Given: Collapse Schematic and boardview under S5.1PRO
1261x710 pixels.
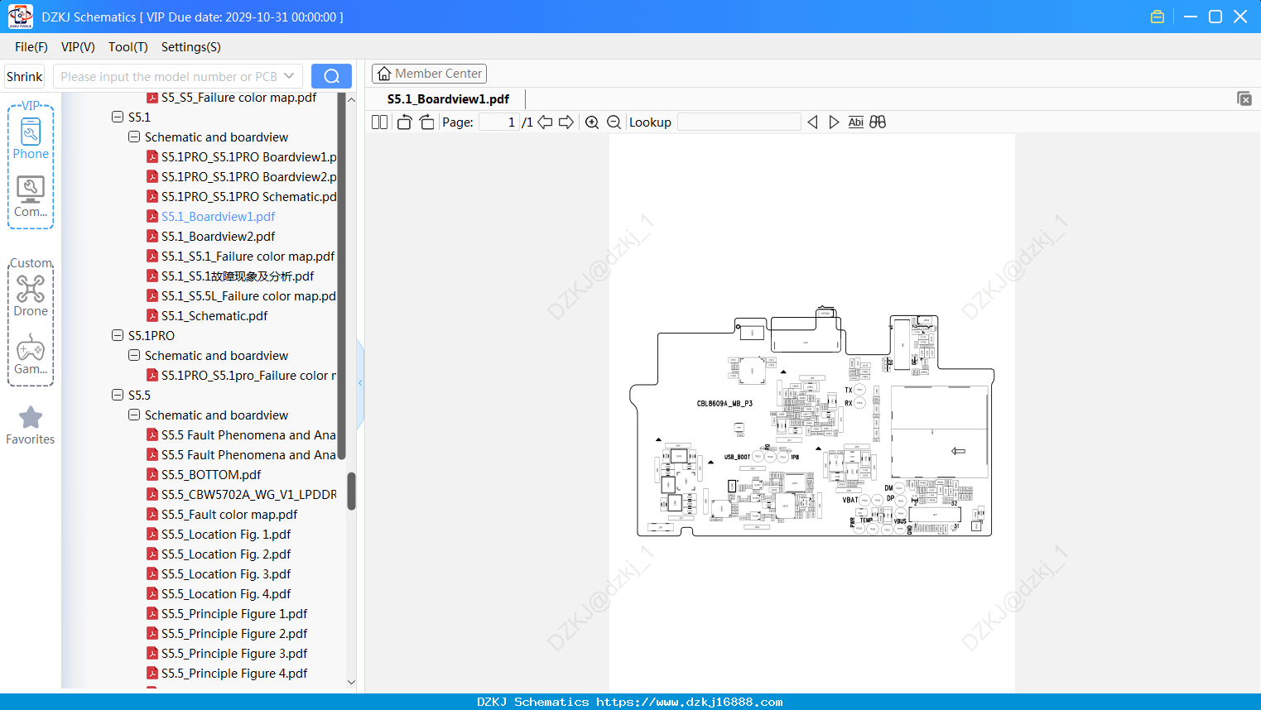Looking at the screenshot, I should click(134, 355).
